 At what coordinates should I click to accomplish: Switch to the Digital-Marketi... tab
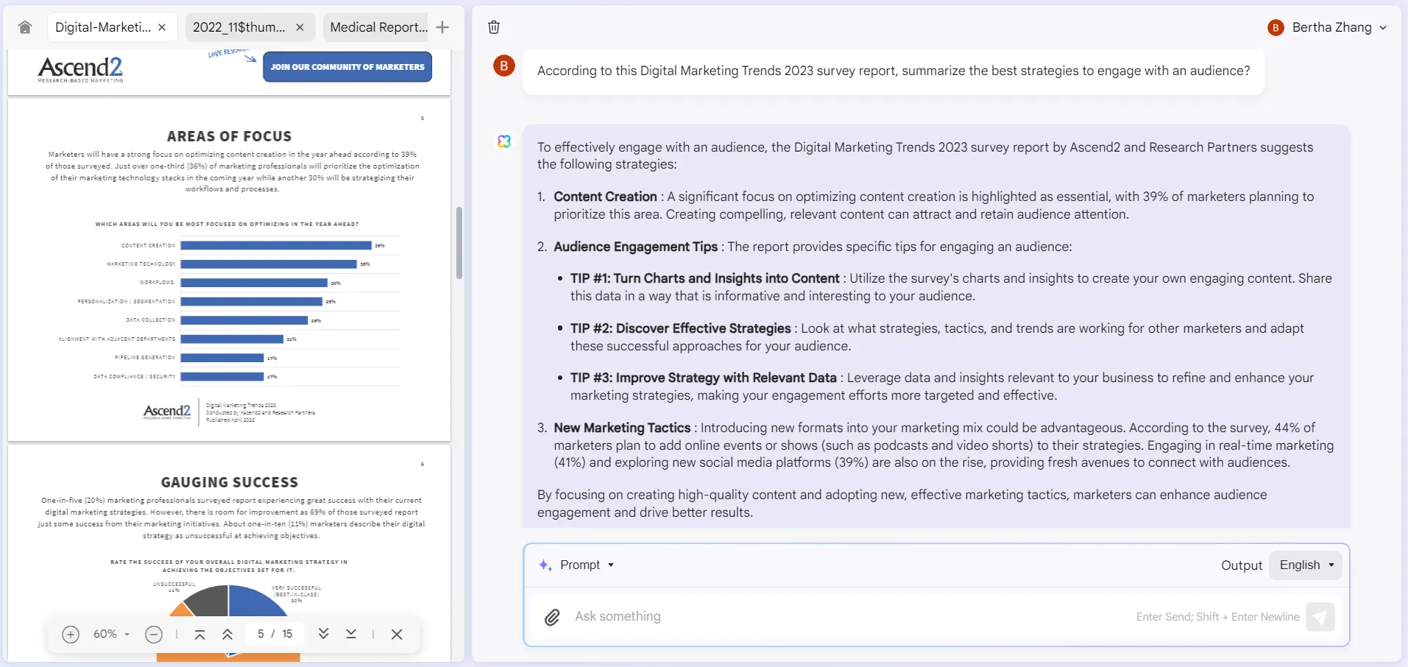coord(102,27)
